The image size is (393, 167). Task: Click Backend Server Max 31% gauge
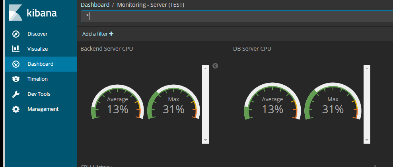click(174, 102)
